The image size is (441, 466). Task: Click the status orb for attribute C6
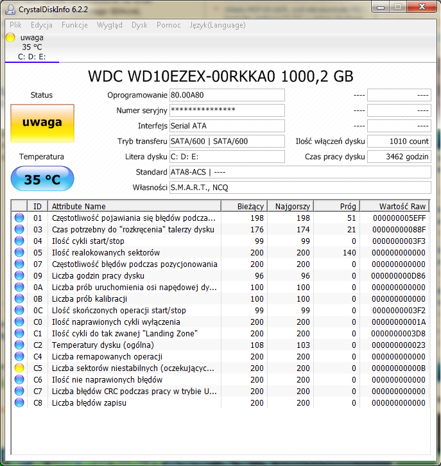19,379
